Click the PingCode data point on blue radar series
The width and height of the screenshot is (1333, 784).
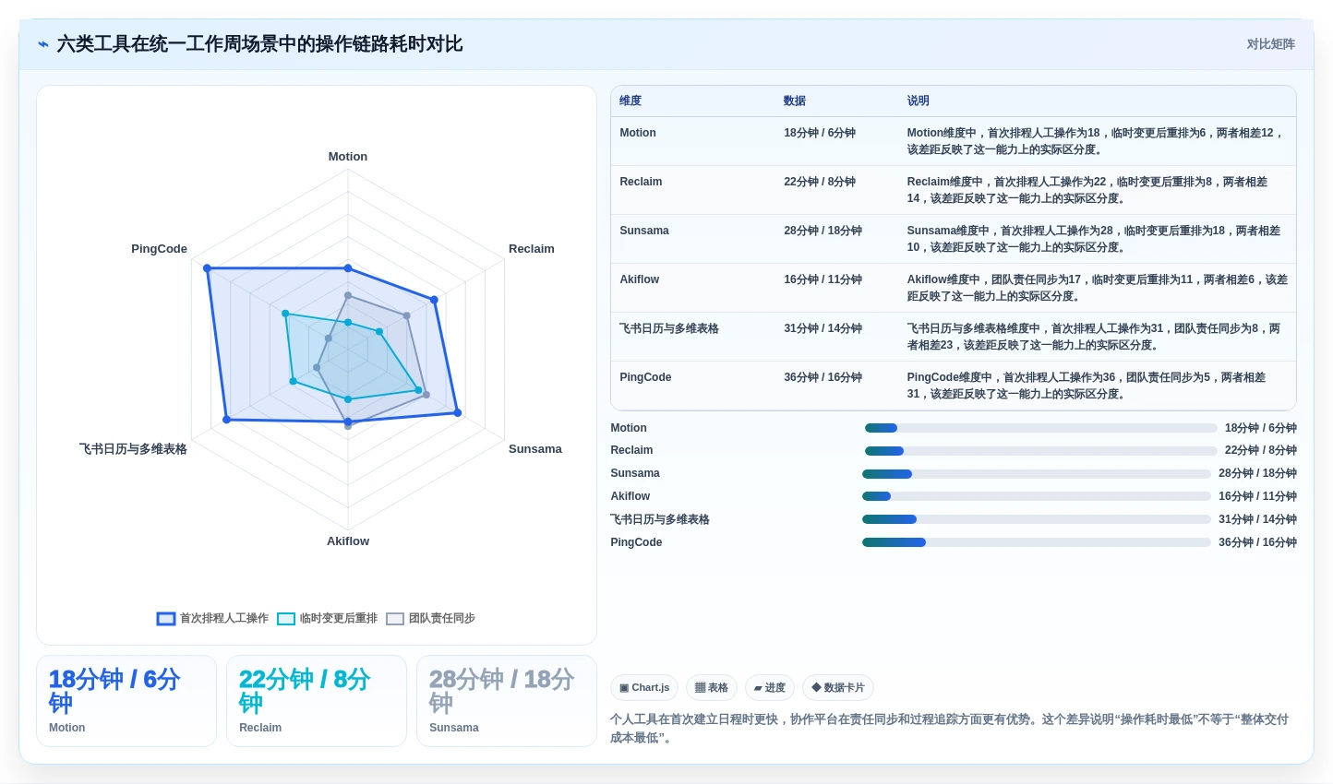[207, 268]
